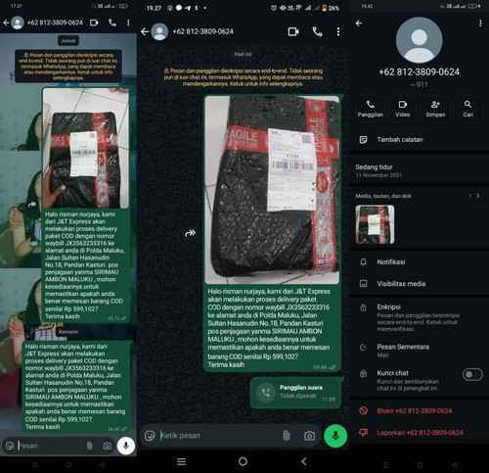Forward the package photo in left chat
The height and width of the screenshot is (473, 489).
(32, 205)
